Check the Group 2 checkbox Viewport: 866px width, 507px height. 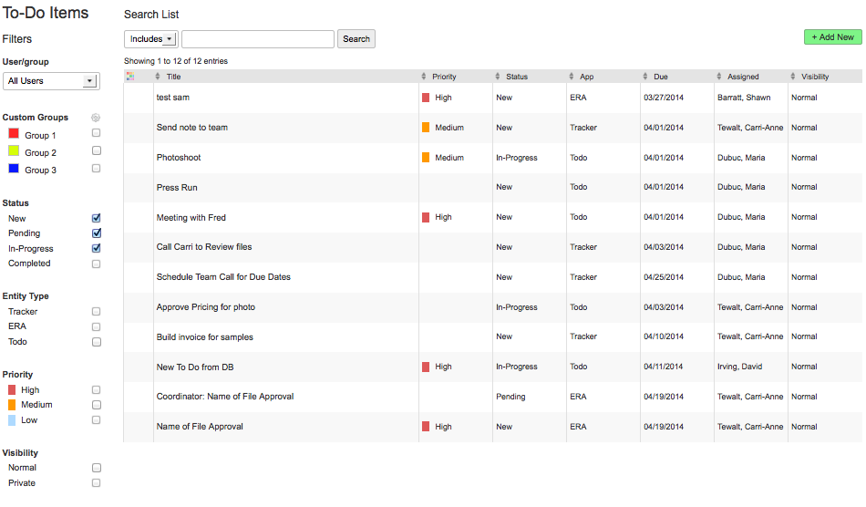point(96,150)
